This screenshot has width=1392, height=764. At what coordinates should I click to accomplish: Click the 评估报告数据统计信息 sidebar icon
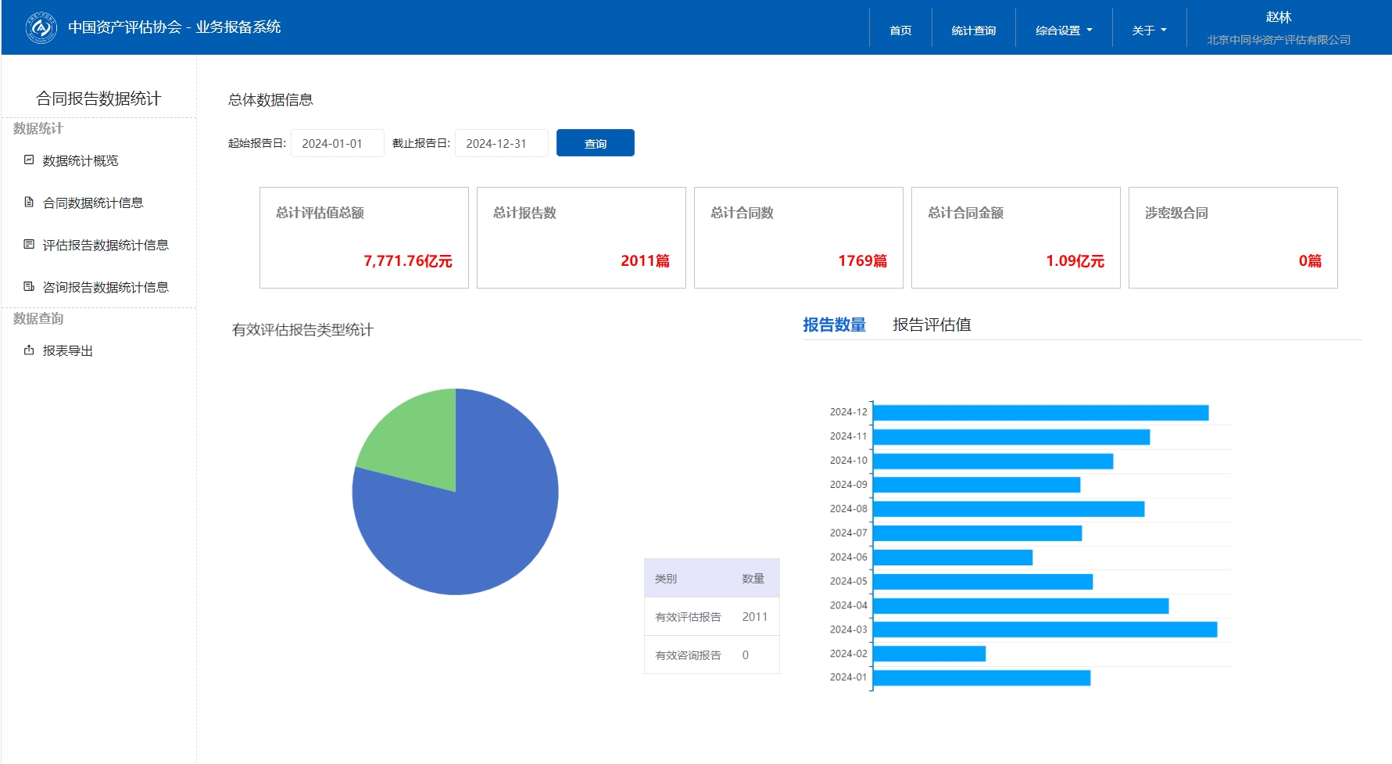coord(29,245)
